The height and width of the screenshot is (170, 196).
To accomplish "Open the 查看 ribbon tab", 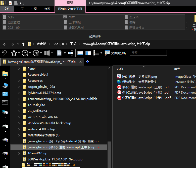I will [x=47, y=9].
